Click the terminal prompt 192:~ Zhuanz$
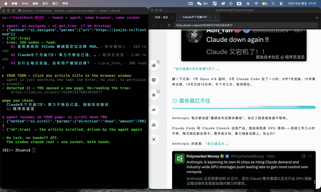Screen dimensions: 321x192 pos(16,150)
